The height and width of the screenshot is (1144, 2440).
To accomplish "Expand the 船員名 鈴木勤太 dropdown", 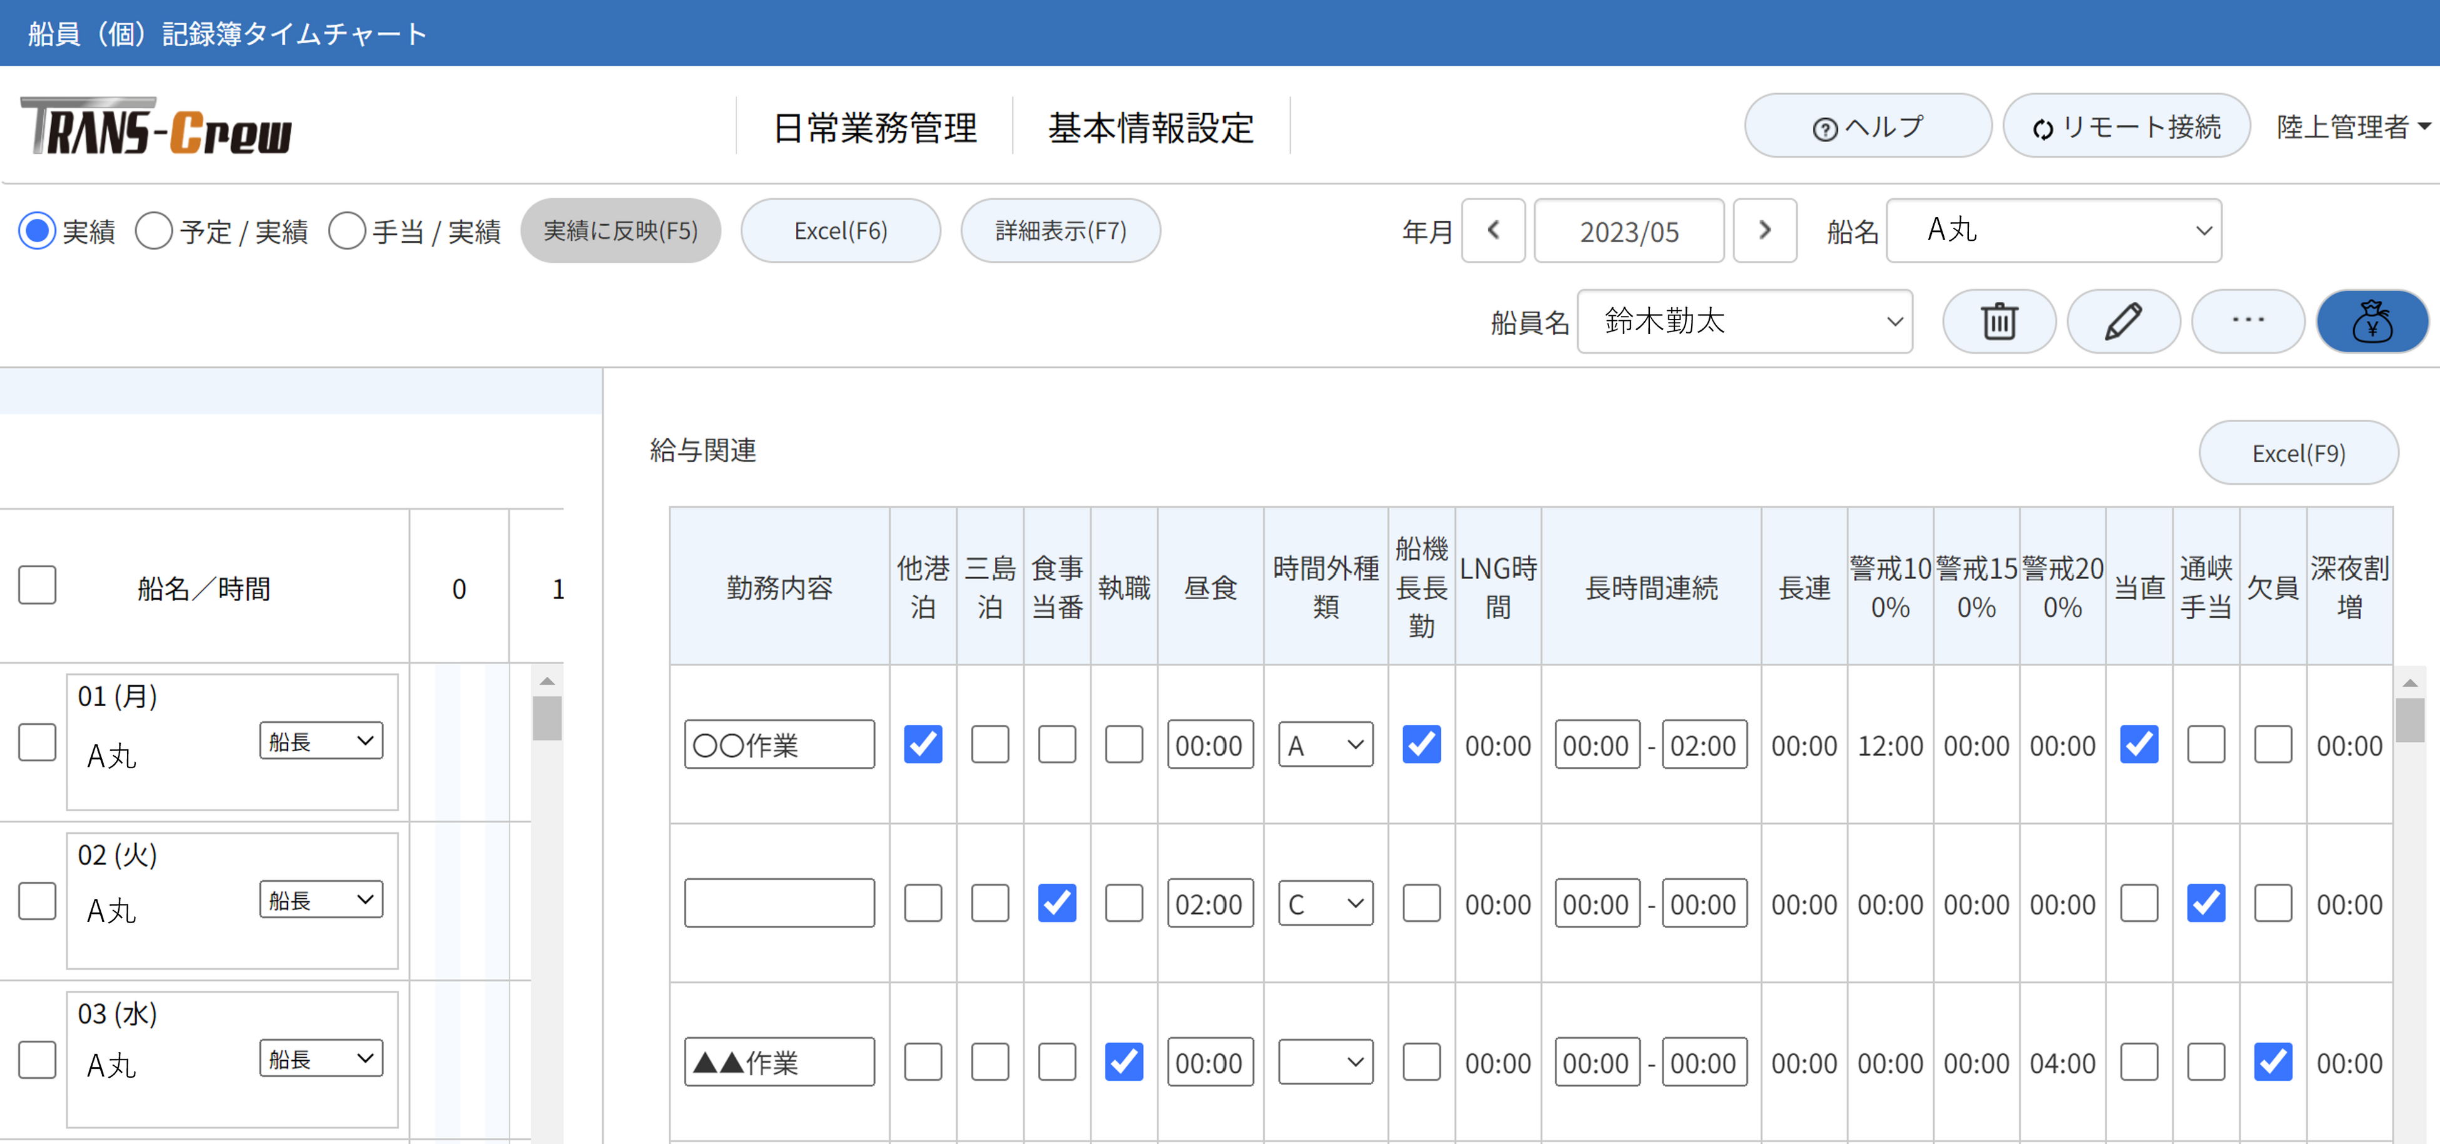I will coord(1744,321).
